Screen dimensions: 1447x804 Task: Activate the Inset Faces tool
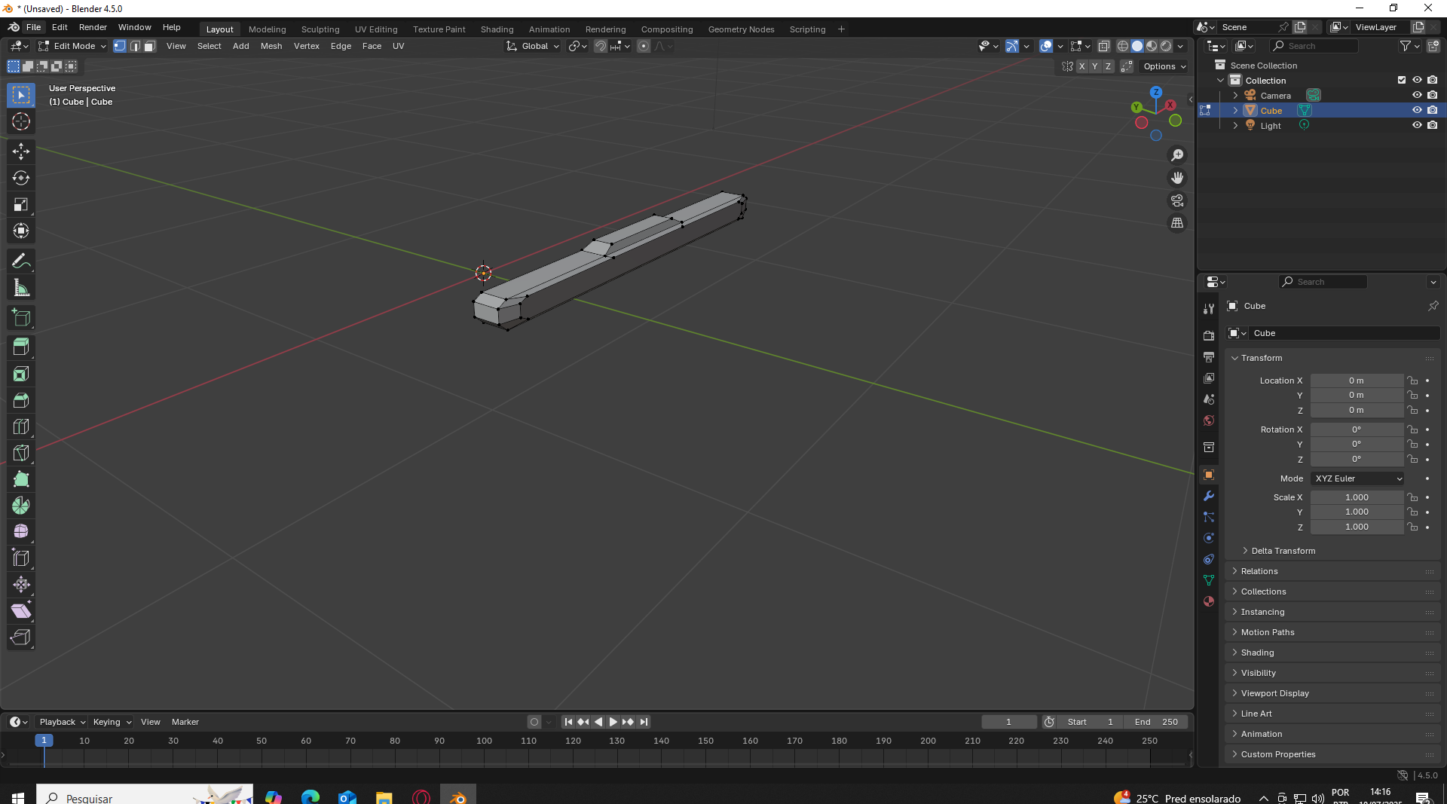(x=21, y=374)
